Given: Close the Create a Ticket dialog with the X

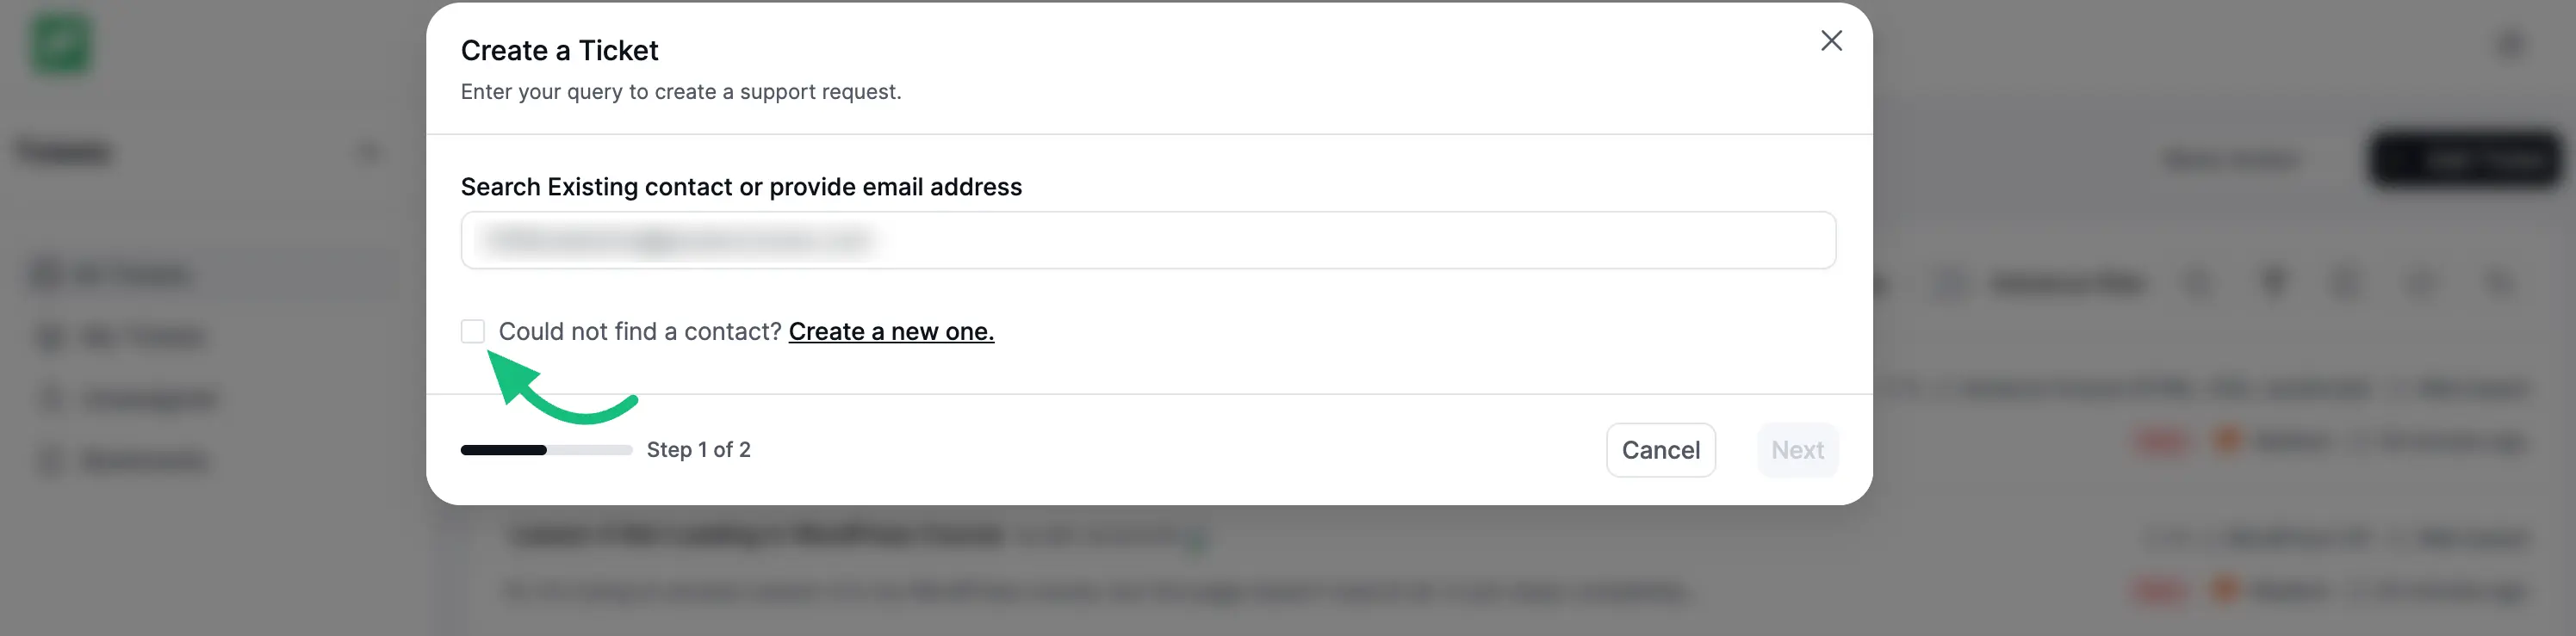Looking at the screenshot, I should (x=1831, y=41).
